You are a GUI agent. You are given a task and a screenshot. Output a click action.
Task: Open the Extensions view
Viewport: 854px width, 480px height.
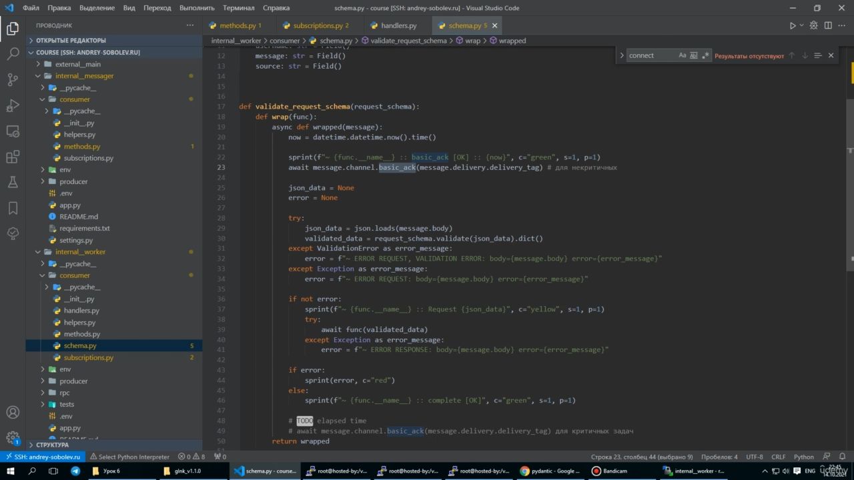pyautogui.click(x=13, y=157)
